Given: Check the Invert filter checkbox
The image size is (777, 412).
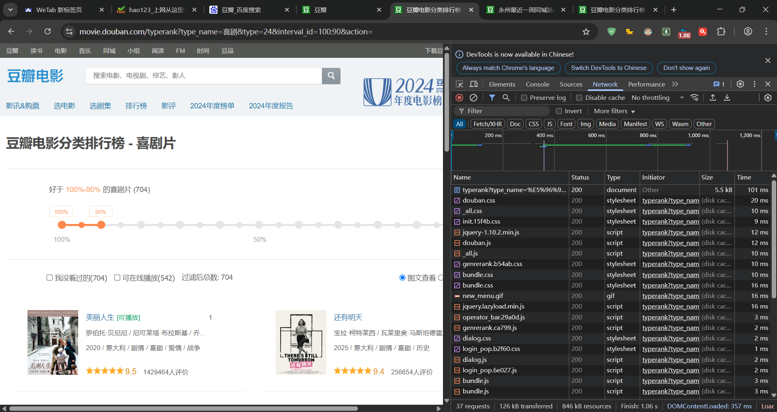Looking at the screenshot, I should 559,111.
